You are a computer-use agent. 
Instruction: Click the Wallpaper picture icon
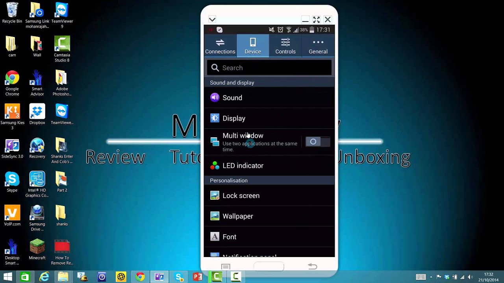[x=215, y=216]
